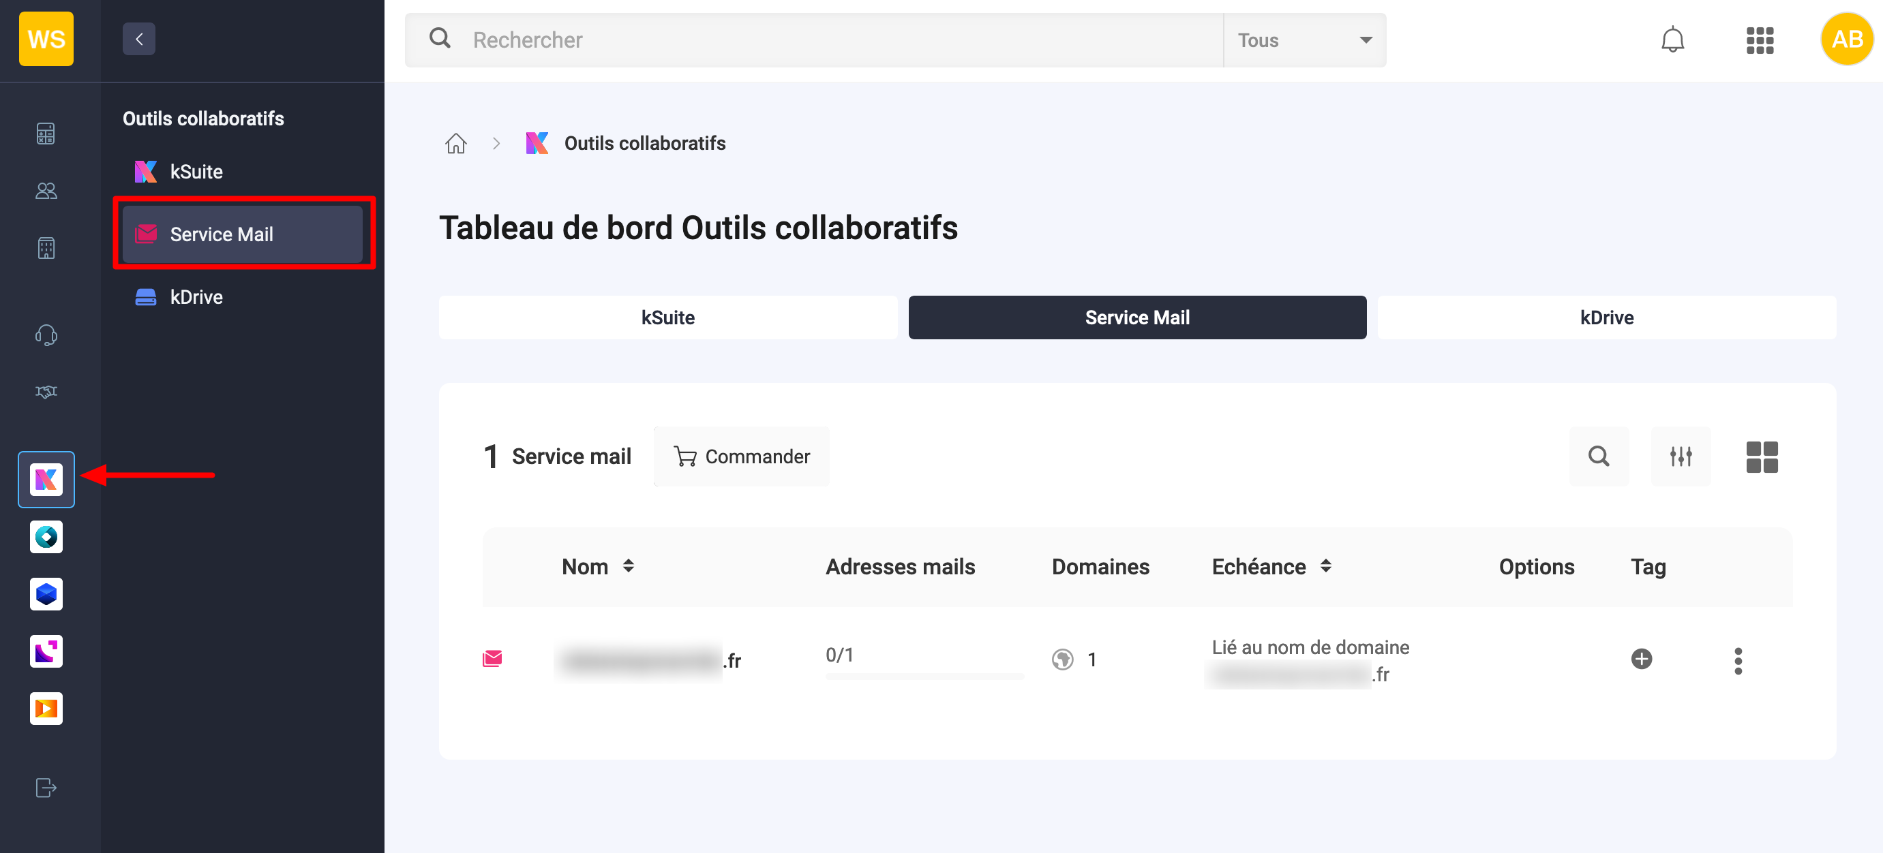The image size is (1883, 853).
Task: Click the Lié au nom de domaine text
Action: point(1310,647)
